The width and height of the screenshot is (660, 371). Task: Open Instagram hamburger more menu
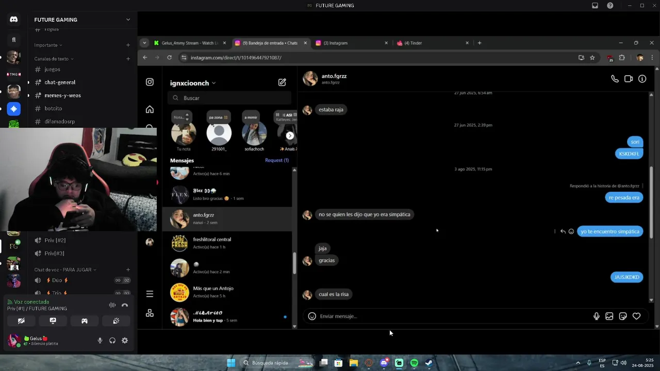(x=150, y=294)
